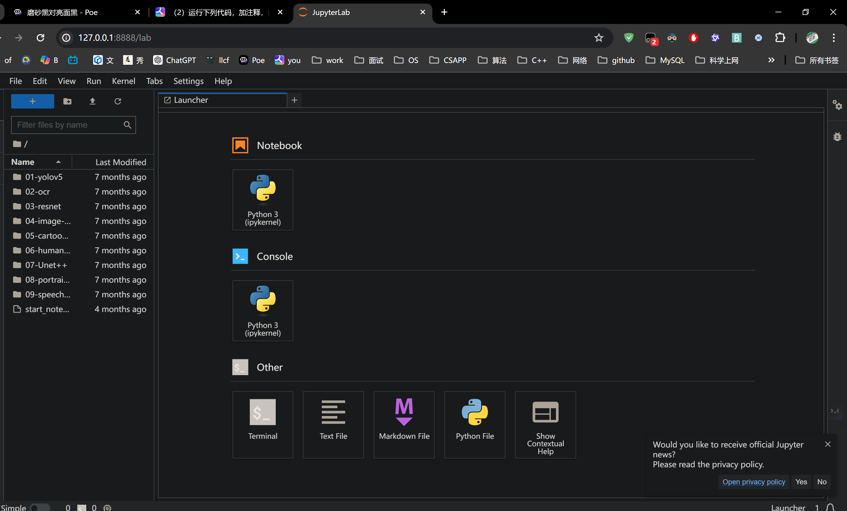Refresh the file browser list
The height and width of the screenshot is (511, 847).
click(117, 101)
